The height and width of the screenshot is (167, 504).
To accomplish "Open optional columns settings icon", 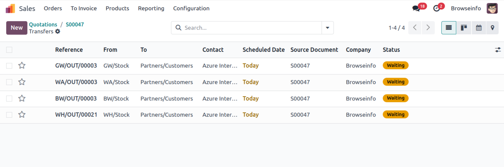I will click(x=498, y=50).
